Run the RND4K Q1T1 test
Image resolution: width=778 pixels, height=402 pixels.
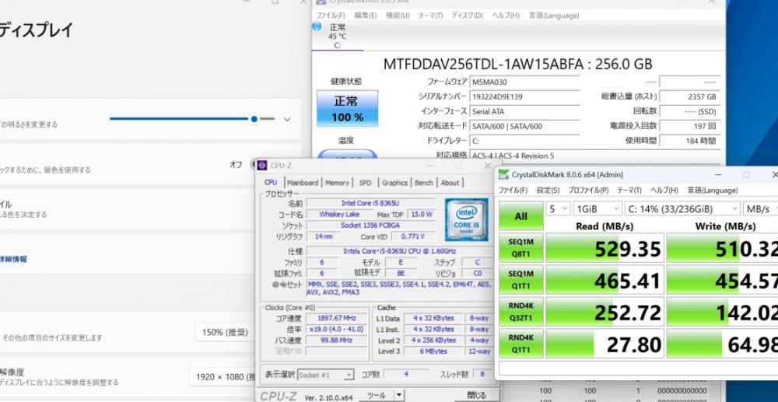click(x=521, y=343)
